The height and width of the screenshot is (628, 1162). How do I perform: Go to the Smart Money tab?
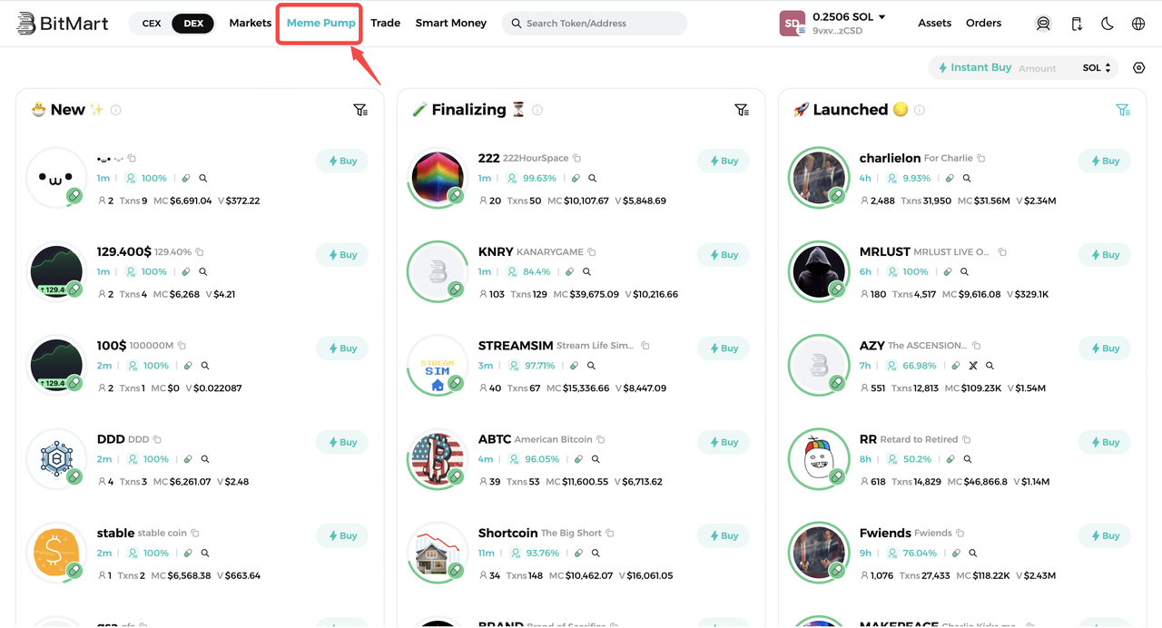(x=451, y=23)
